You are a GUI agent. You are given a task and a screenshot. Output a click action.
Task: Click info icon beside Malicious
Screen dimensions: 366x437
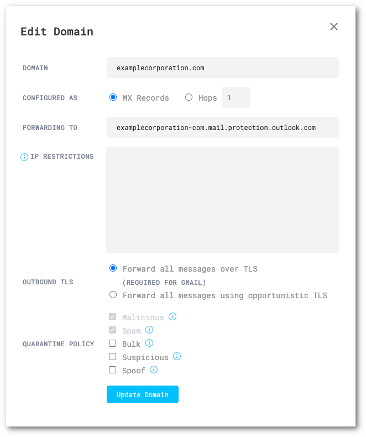click(x=172, y=316)
